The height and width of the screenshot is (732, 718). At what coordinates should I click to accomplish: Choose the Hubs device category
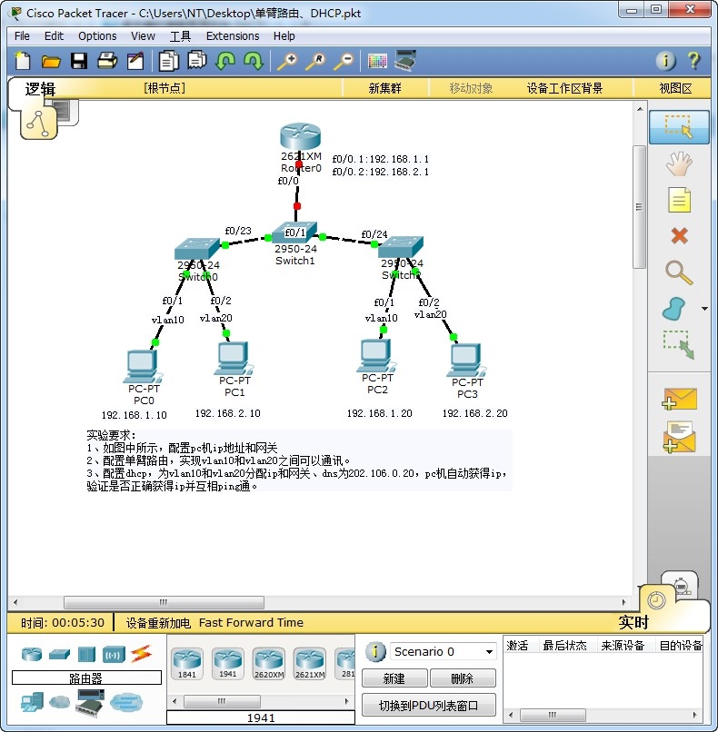(x=86, y=655)
